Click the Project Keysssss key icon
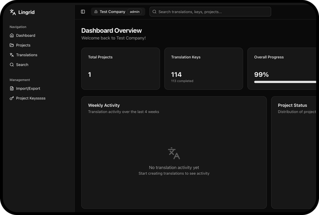This screenshot has width=319, height=215. pos(12,98)
